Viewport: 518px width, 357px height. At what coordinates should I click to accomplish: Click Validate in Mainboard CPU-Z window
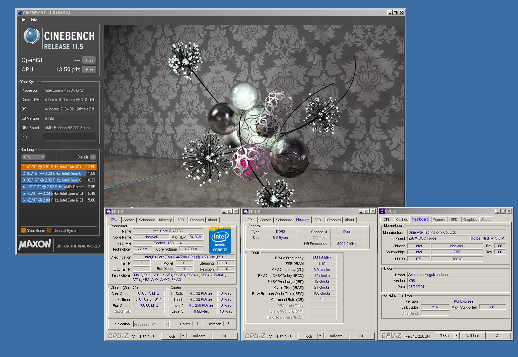point(473,336)
